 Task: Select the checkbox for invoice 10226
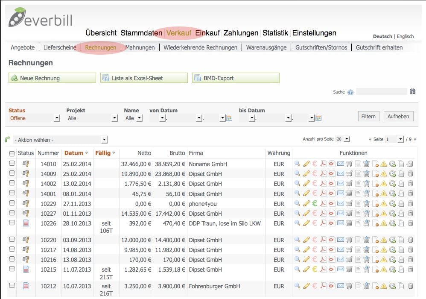click(12, 223)
